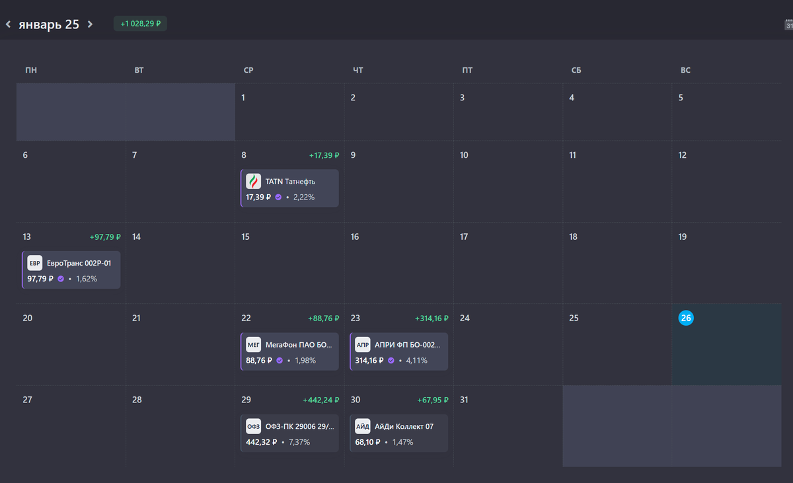Click the checkmark badge on ЕвроТранс payout

61,279
